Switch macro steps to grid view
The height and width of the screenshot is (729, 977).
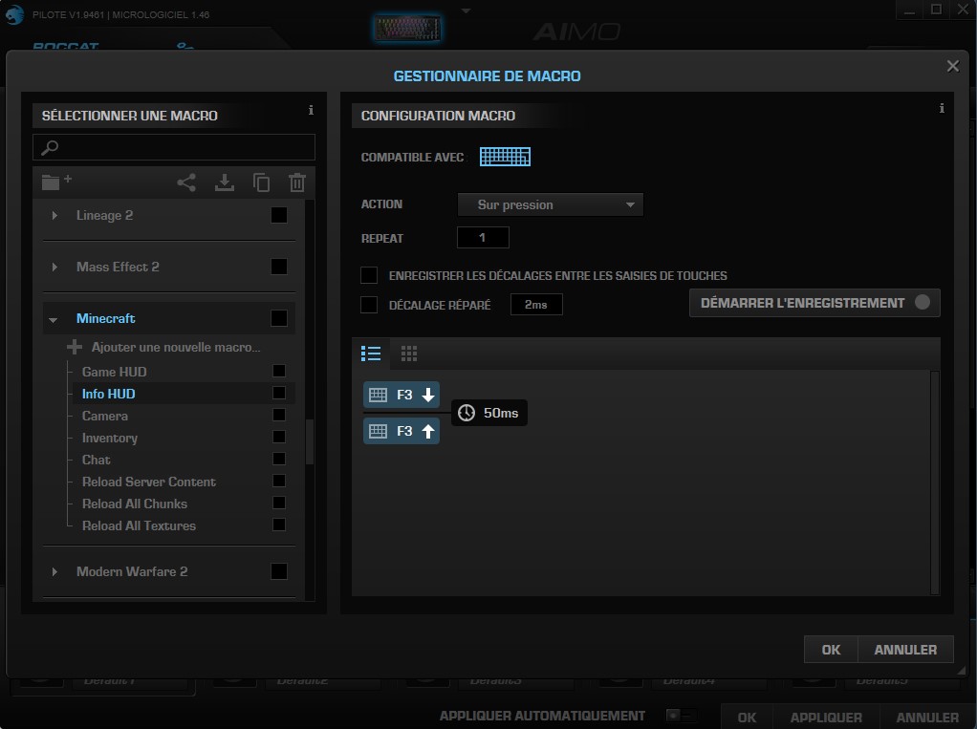pyautogui.click(x=409, y=353)
